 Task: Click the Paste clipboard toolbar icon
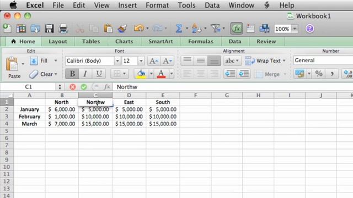pyautogui.click(x=108, y=29)
